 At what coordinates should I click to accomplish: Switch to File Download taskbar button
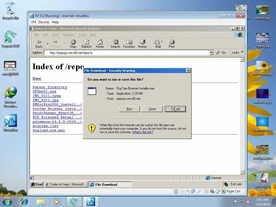tap(110, 184)
